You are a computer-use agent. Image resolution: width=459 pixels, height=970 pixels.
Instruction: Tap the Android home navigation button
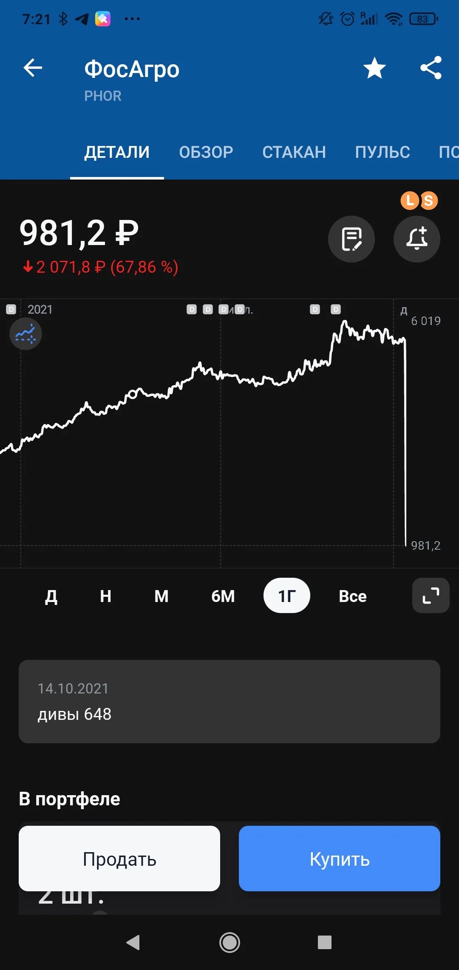[229, 942]
